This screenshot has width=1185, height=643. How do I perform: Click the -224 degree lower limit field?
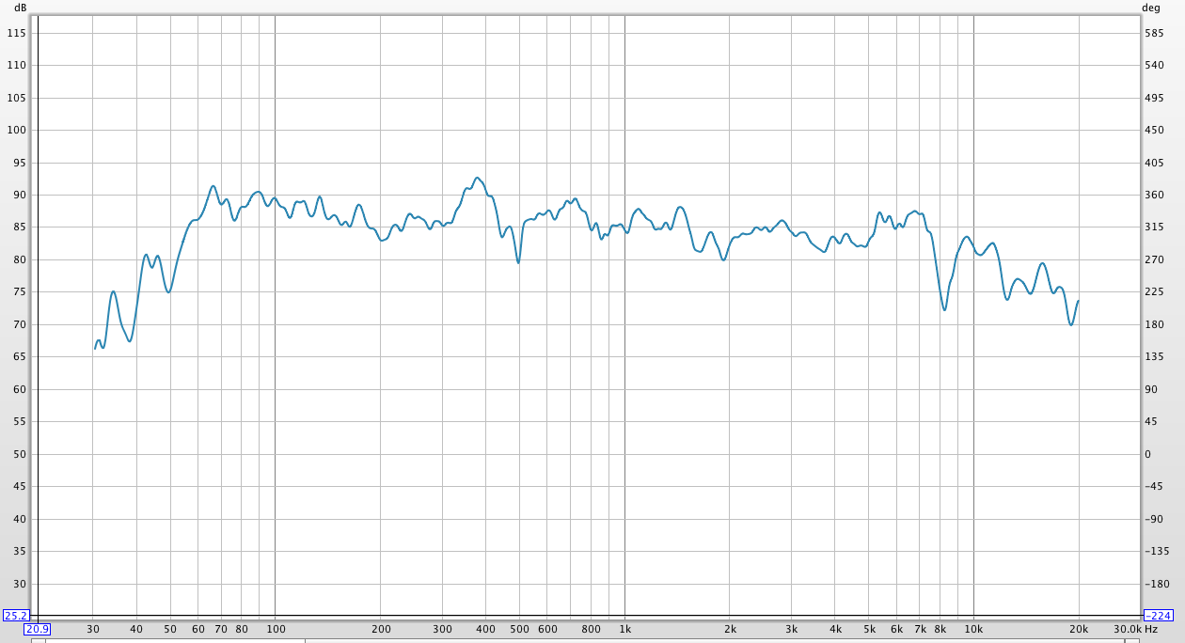pyautogui.click(x=1158, y=616)
